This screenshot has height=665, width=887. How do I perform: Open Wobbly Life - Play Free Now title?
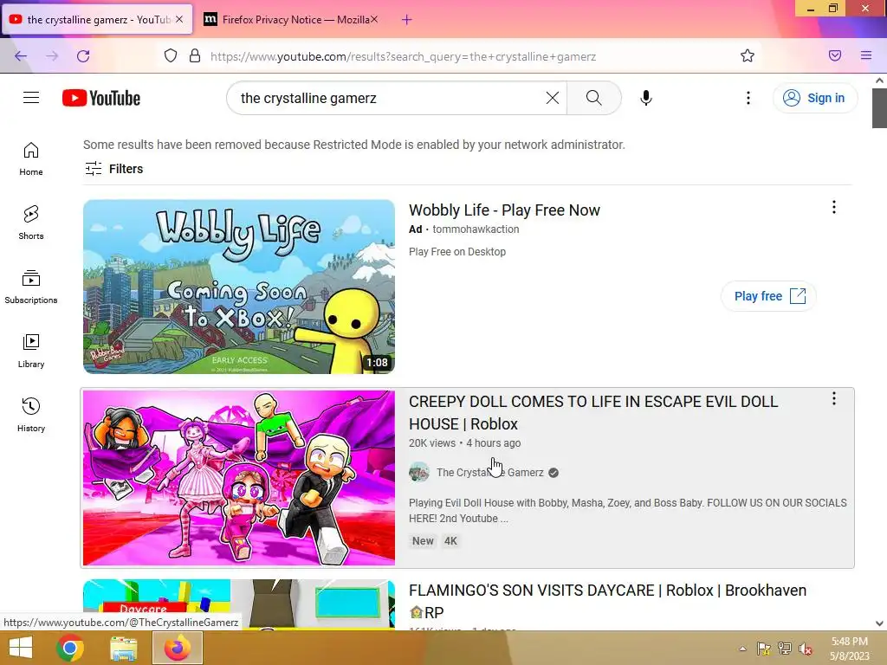coord(504,210)
